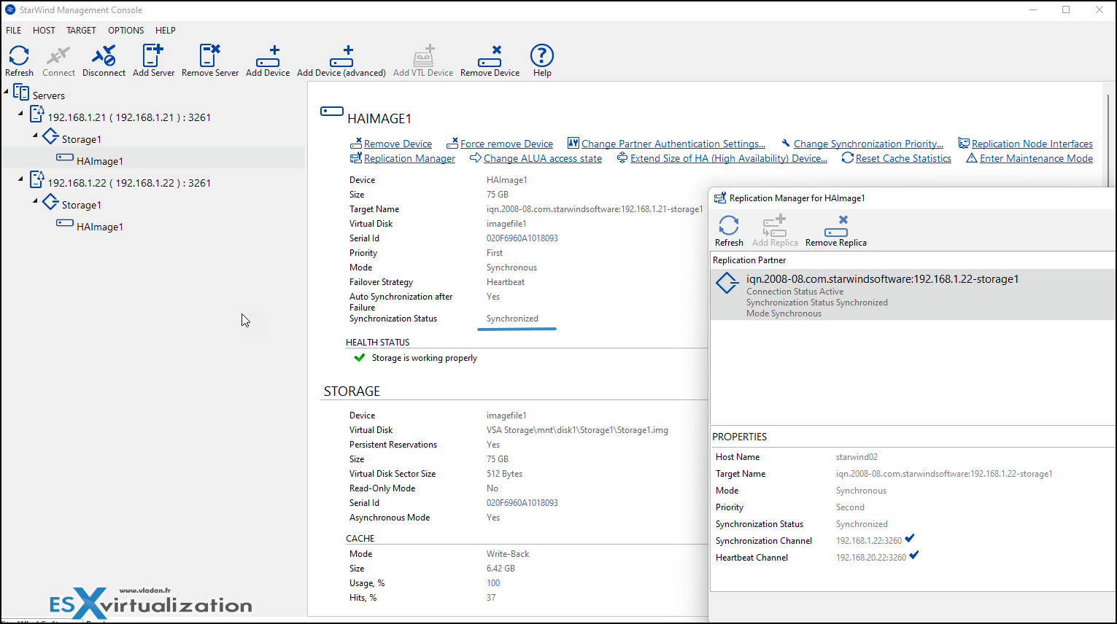Open Change Synchronization Priority link
The height and width of the screenshot is (624, 1117).
868,144
